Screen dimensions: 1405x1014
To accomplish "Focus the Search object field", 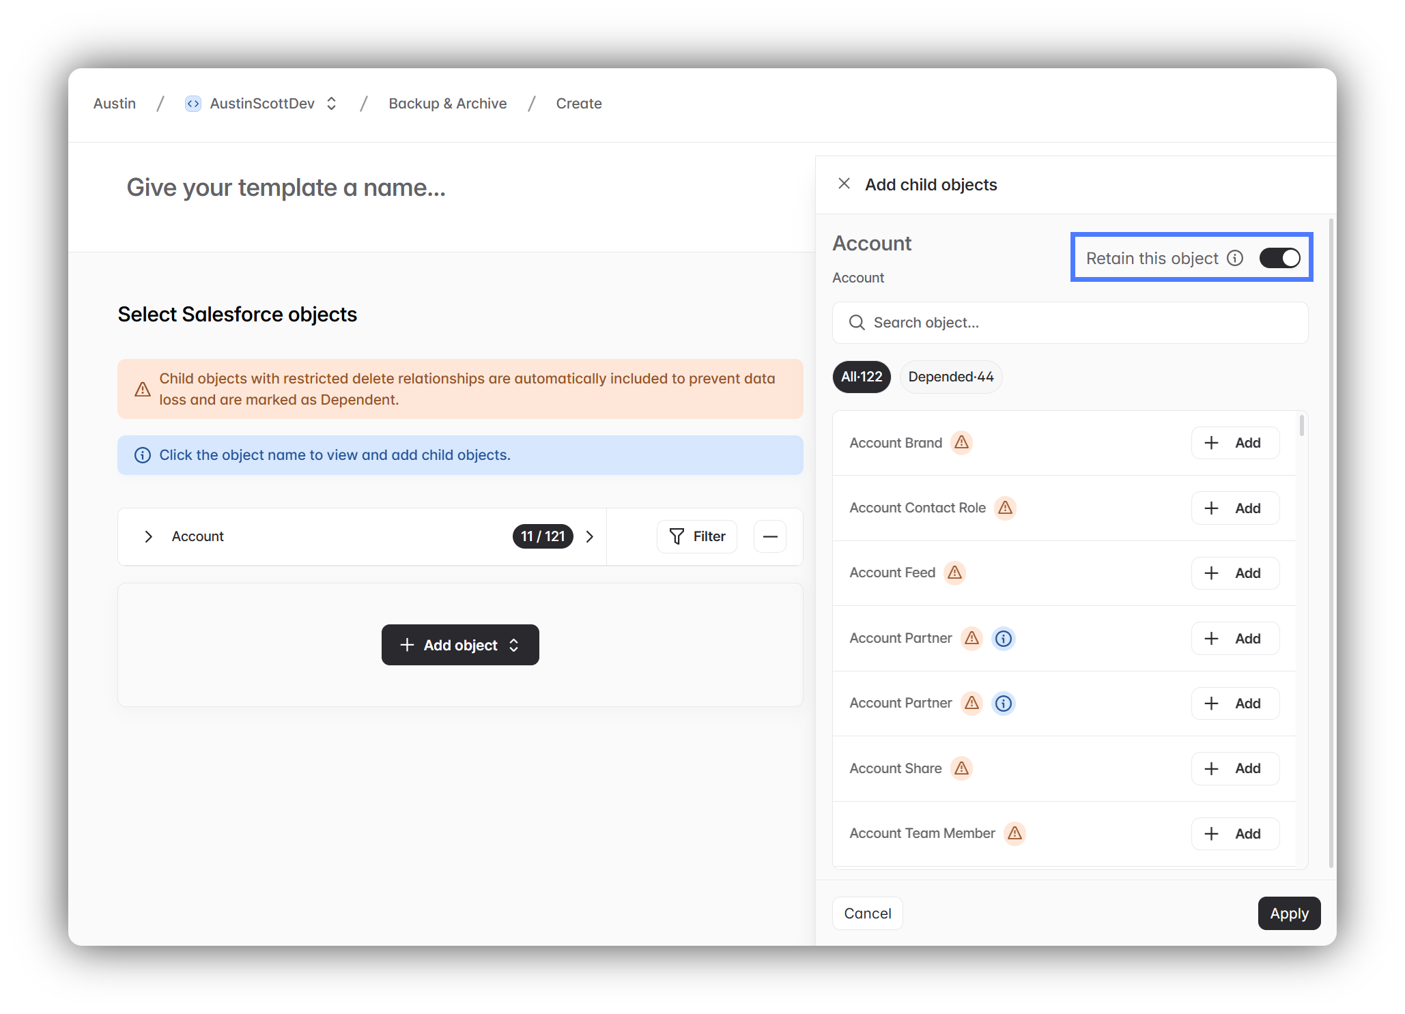I will [1070, 323].
